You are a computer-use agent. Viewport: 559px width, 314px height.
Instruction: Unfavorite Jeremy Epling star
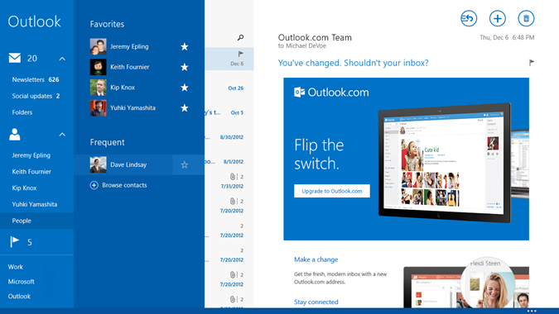185,46
